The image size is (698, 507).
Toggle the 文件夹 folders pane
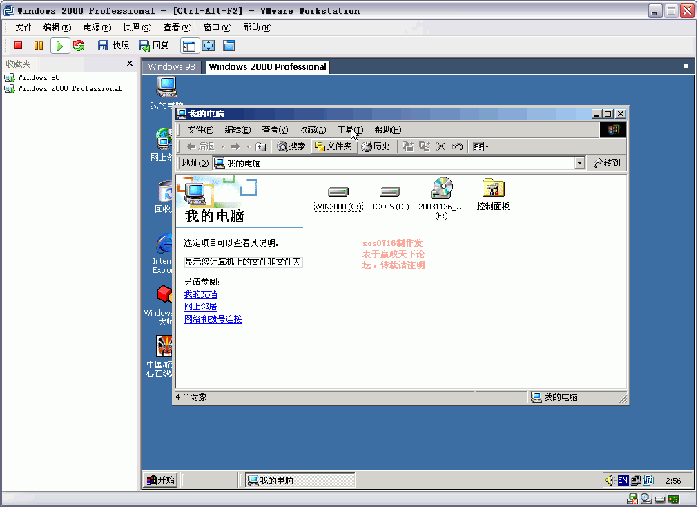pyautogui.click(x=333, y=146)
